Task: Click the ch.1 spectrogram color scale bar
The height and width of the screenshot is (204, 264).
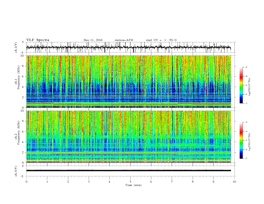Action: [x=241, y=85]
